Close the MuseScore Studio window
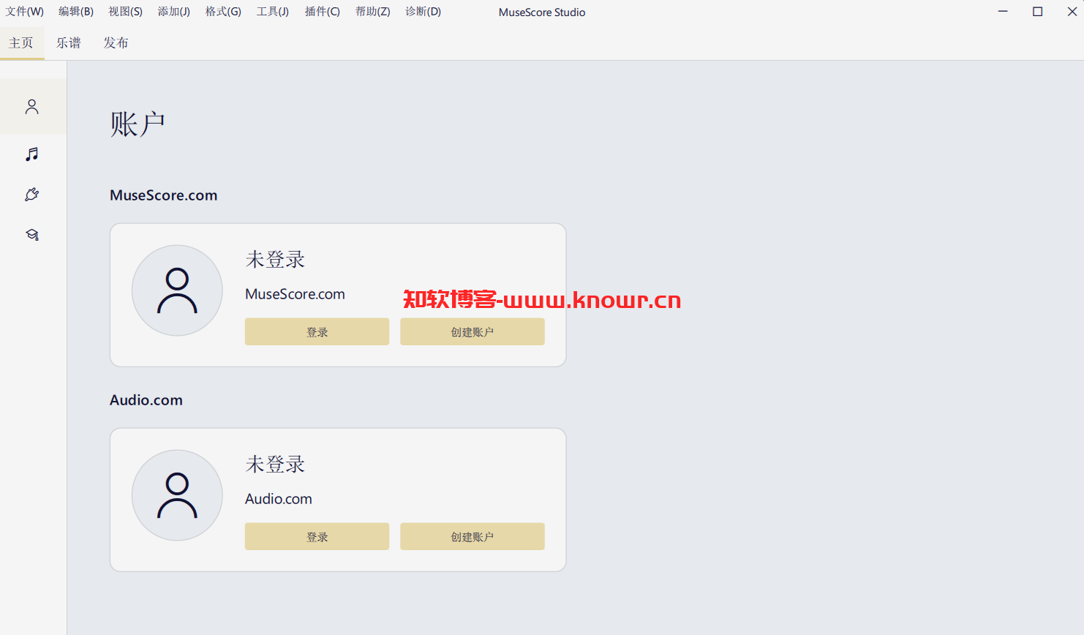1084x635 pixels. (1072, 12)
